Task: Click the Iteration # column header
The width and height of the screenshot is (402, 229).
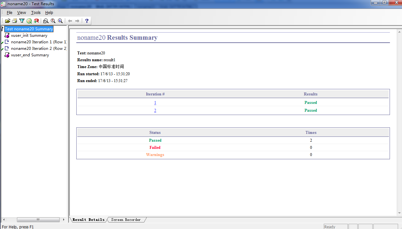Action: pos(155,94)
